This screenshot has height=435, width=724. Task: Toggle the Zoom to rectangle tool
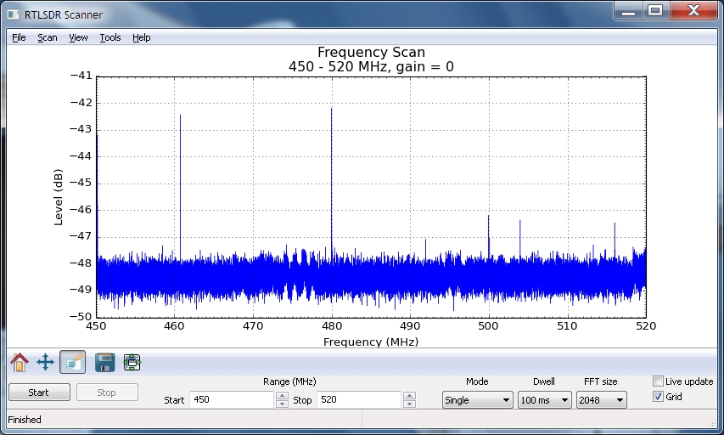tap(72, 363)
